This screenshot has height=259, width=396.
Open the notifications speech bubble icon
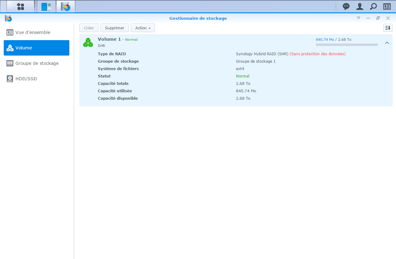click(346, 6)
